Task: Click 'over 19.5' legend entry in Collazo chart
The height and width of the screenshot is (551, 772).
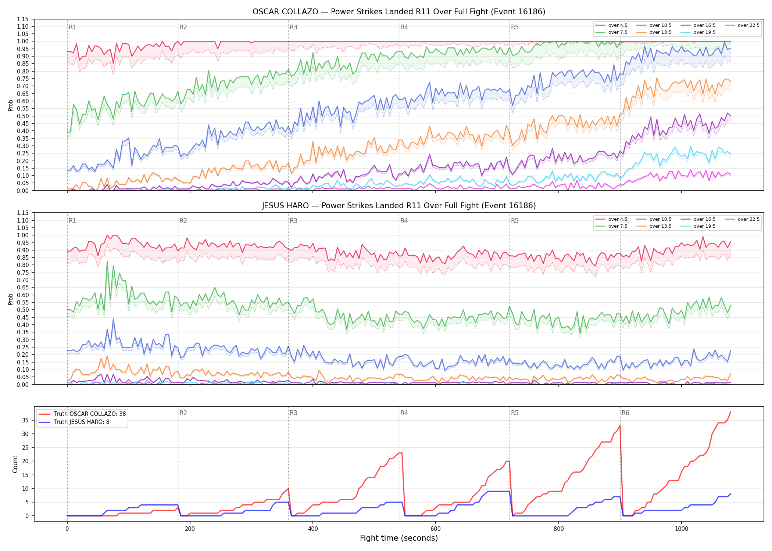Action: (698, 32)
